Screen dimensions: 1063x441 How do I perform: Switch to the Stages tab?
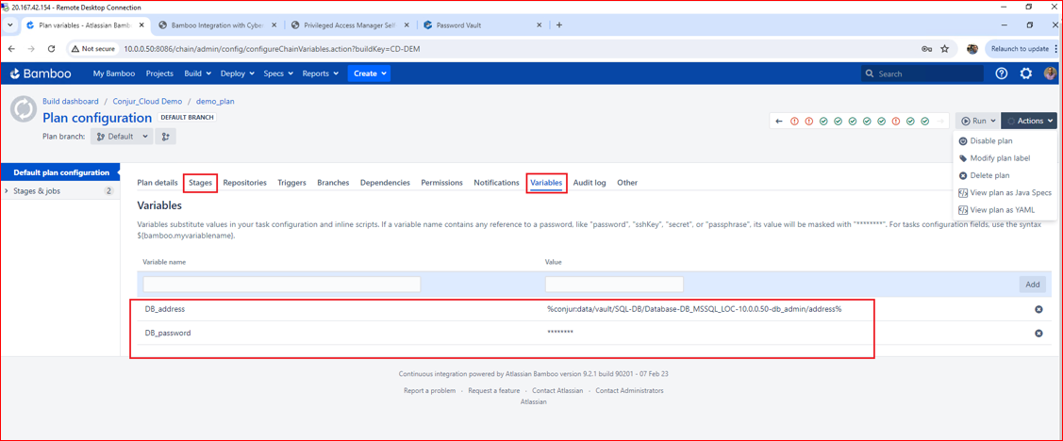(200, 183)
